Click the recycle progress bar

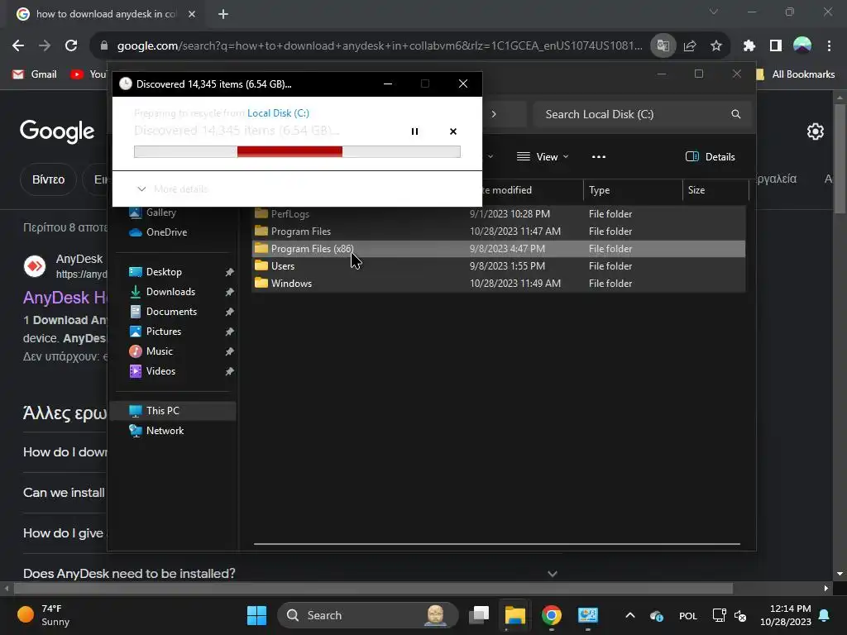pos(297,152)
